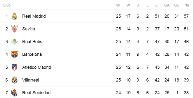Open the Barcelona team name link
193x98 pixels.
tap(32, 54)
